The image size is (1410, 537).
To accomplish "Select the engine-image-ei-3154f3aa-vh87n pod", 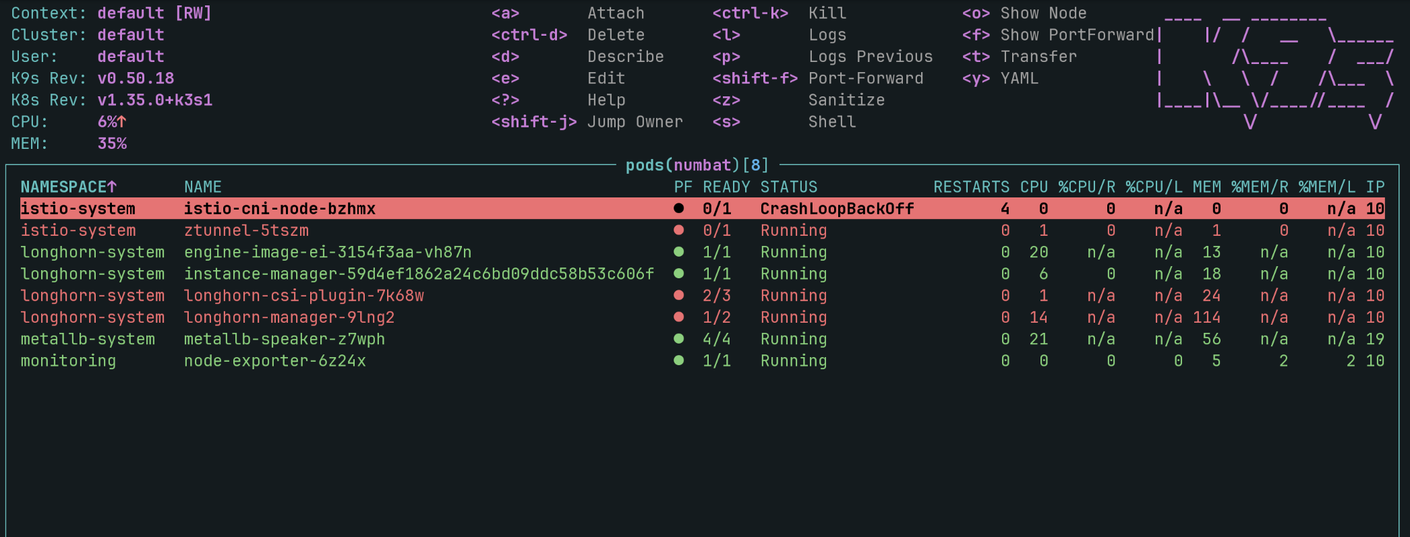I will coord(328,251).
